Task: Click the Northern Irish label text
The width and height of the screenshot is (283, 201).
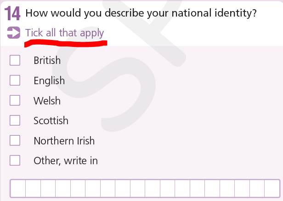Action: 64,141
